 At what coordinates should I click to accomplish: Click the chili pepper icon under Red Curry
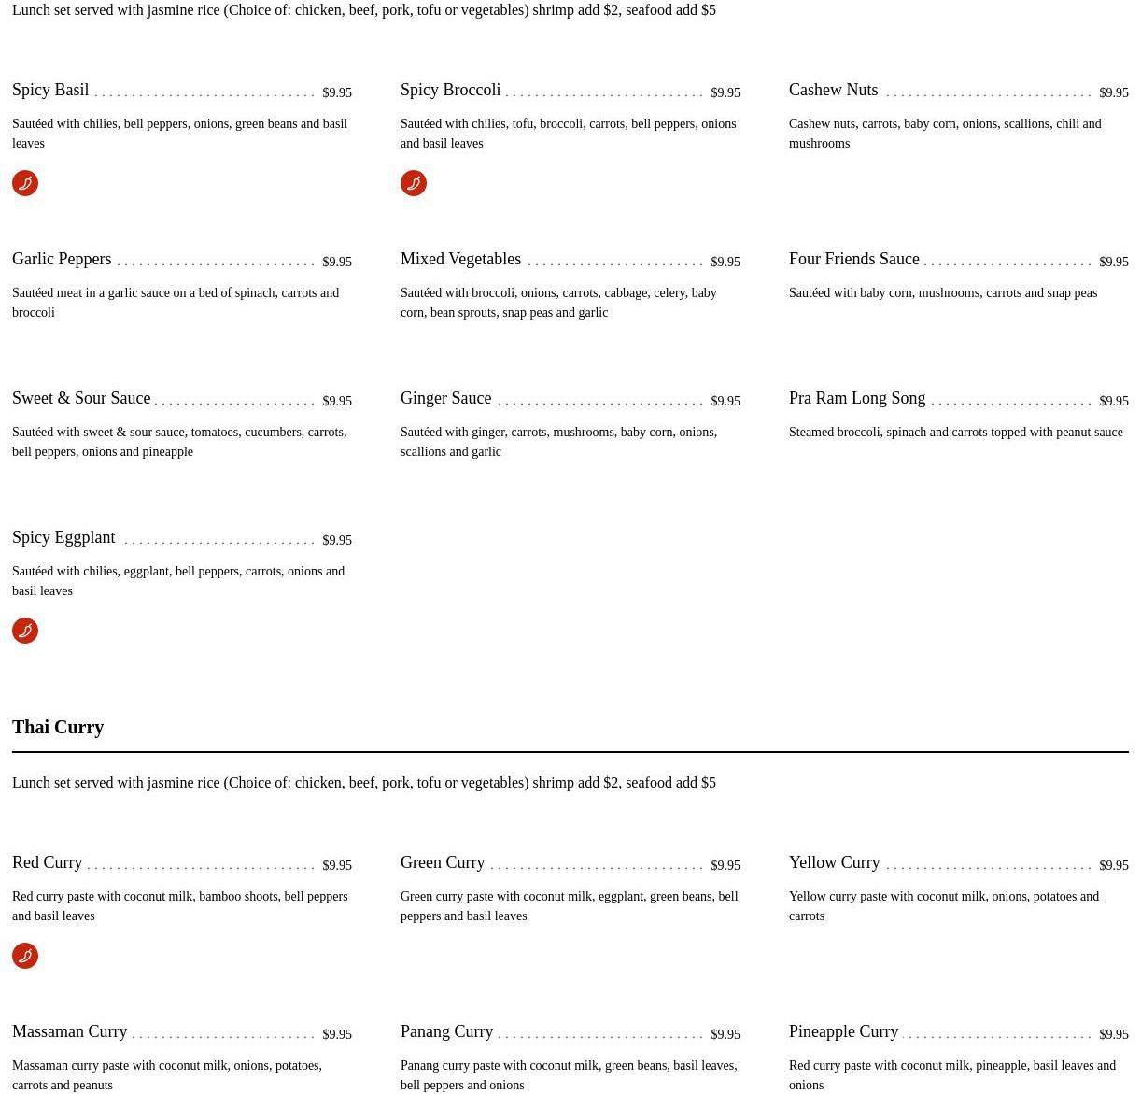pyautogui.click(x=25, y=956)
